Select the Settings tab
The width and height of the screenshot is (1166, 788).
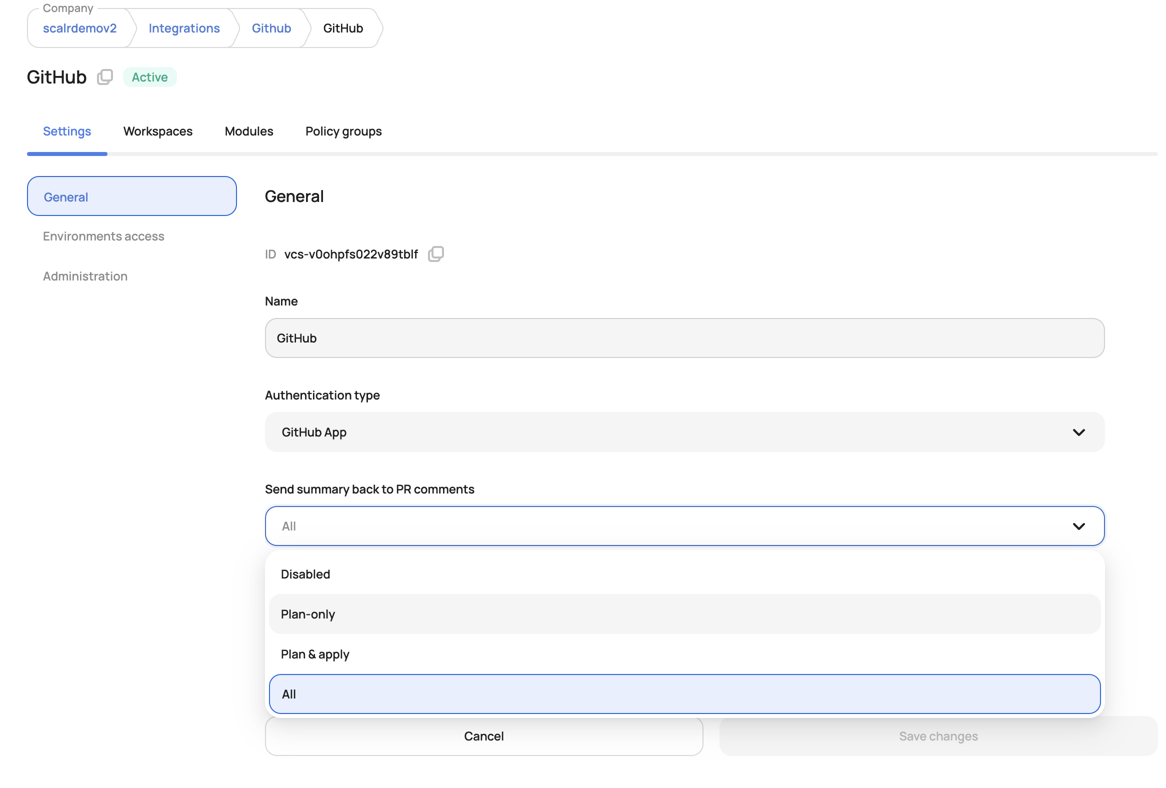(x=66, y=131)
